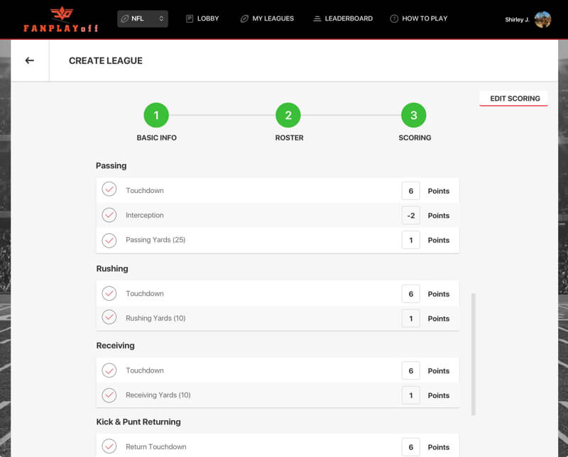
Task: Toggle Rushing Yards (10) checkbox
Action: point(109,317)
